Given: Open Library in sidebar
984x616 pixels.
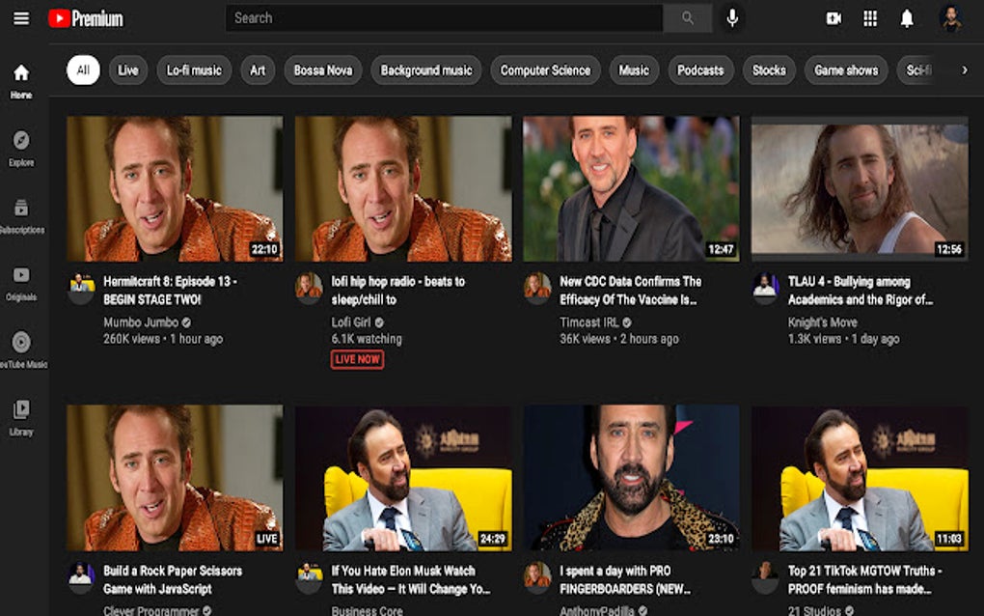Looking at the screenshot, I should 21,417.
